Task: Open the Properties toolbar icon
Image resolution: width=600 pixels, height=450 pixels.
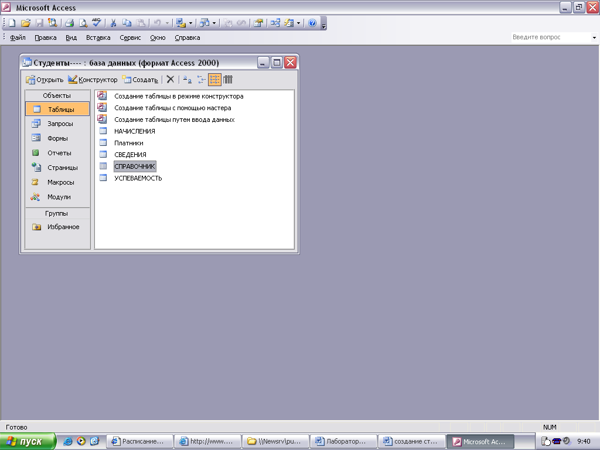Action: (258, 23)
